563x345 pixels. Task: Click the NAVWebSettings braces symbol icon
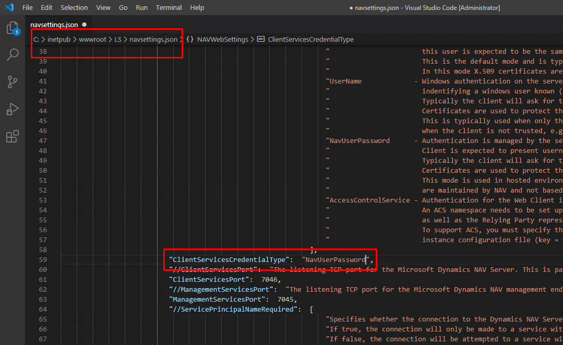point(190,39)
